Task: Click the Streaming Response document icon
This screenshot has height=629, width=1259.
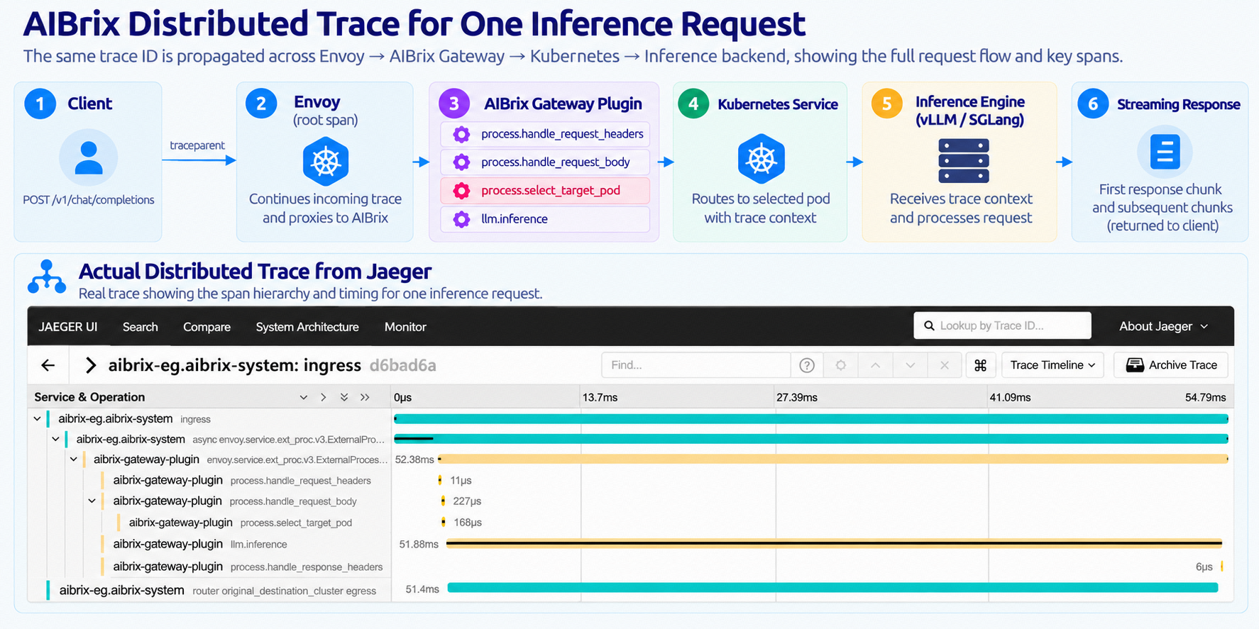Action: [x=1165, y=152]
